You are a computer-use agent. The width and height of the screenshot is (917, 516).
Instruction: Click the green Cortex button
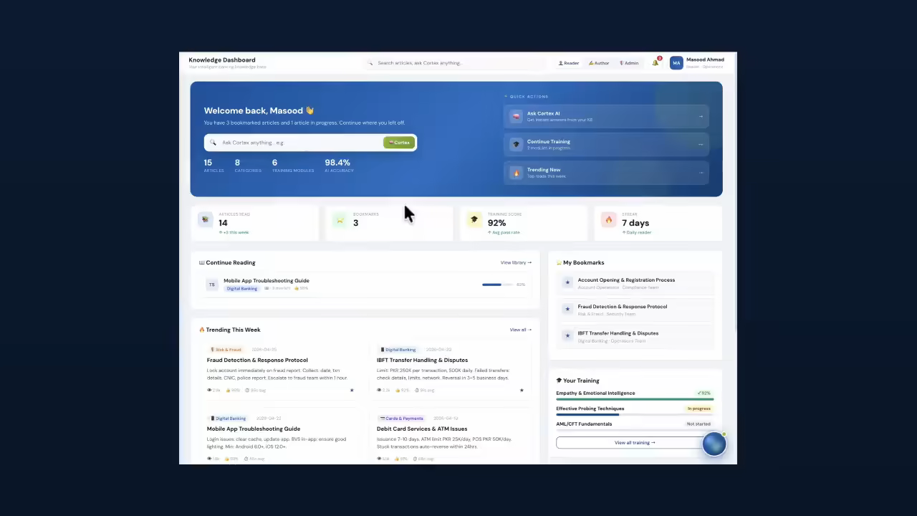[399, 143]
